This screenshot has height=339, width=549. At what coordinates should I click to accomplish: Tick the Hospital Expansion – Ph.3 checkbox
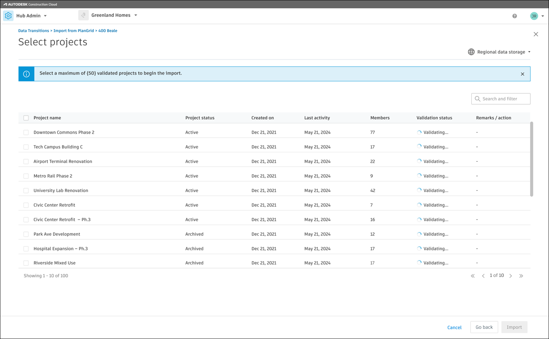point(26,249)
